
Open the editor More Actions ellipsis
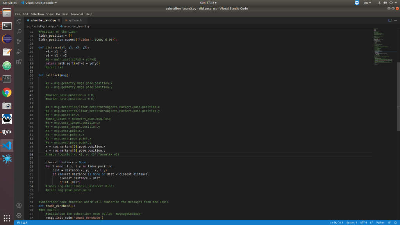pyautogui.click(x=395, y=20)
